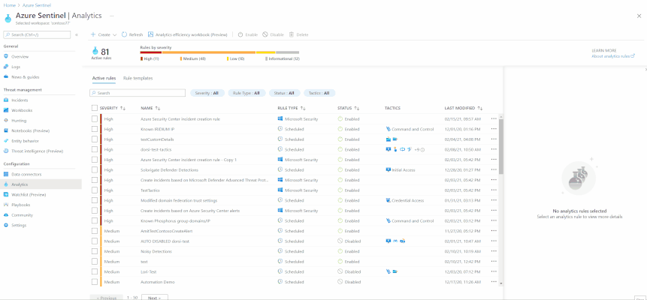Check the AmitTestContosoCreateAlert rule

95,231
